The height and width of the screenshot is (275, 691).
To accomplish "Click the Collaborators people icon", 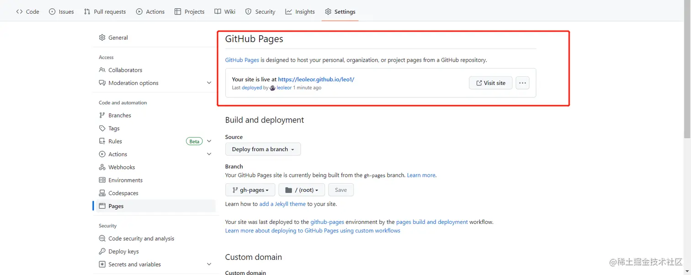I will coord(102,70).
